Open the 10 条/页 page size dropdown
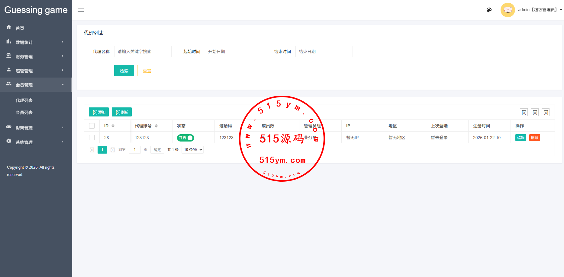Viewport: 564px width, 277px height. pos(192,150)
